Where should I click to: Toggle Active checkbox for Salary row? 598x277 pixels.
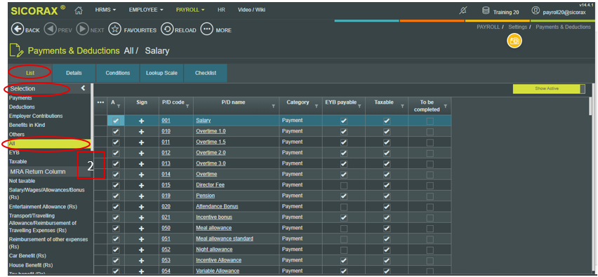[x=116, y=121]
